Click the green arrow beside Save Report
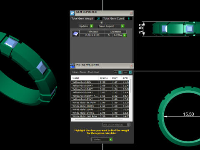Screen dimensions: 200x150 click(122, 26)
